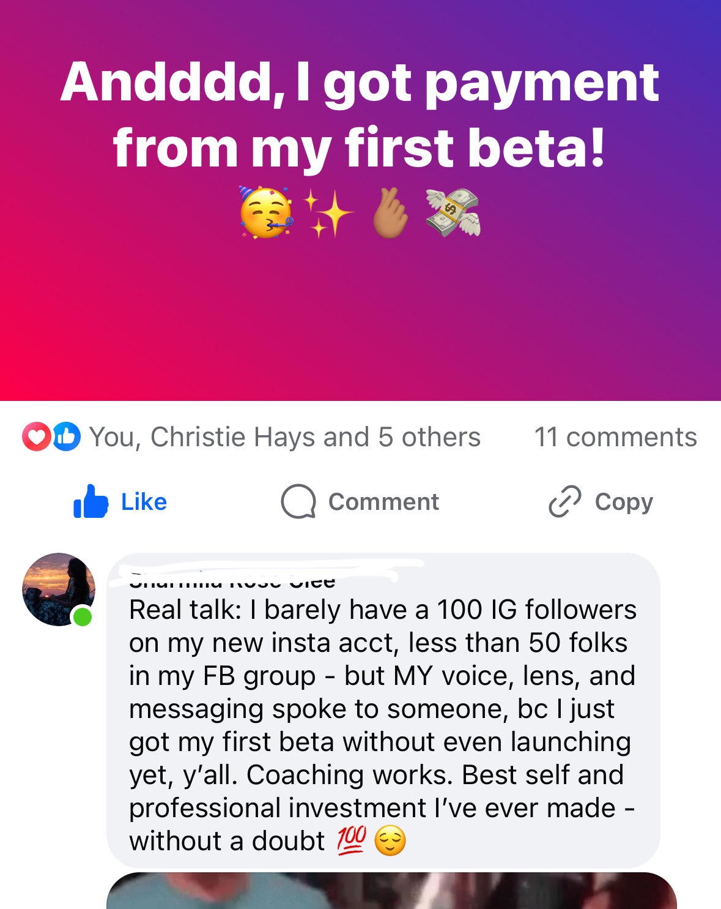The image size is (721, 909).
Task: Open the commenter's sunset profile picture
Action: click(57, 588)
